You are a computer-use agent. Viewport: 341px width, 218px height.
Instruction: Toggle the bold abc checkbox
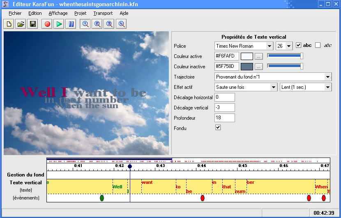coord(299,45)
